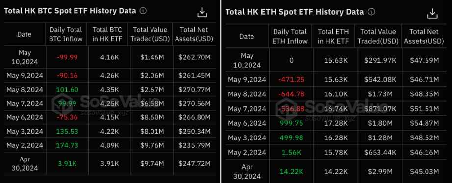
Task: Click the Total ETH in HK ETF header
Action: pos(333,36)
